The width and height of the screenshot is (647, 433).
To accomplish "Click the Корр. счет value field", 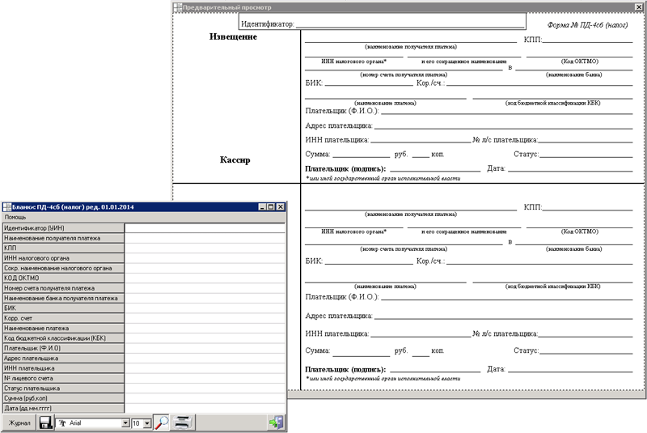I will click(205, 318).
